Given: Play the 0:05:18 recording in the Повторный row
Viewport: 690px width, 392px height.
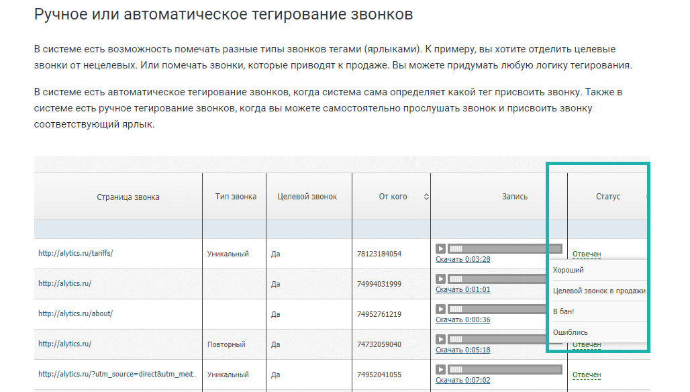Looking at the screenshot, I should (x=441, y=340).
